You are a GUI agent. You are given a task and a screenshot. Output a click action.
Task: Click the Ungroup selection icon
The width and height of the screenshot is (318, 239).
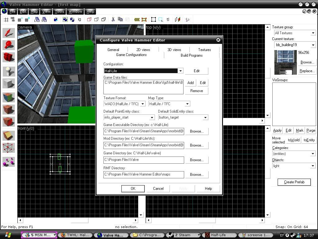pyautogui.click(x=72, y=20)
